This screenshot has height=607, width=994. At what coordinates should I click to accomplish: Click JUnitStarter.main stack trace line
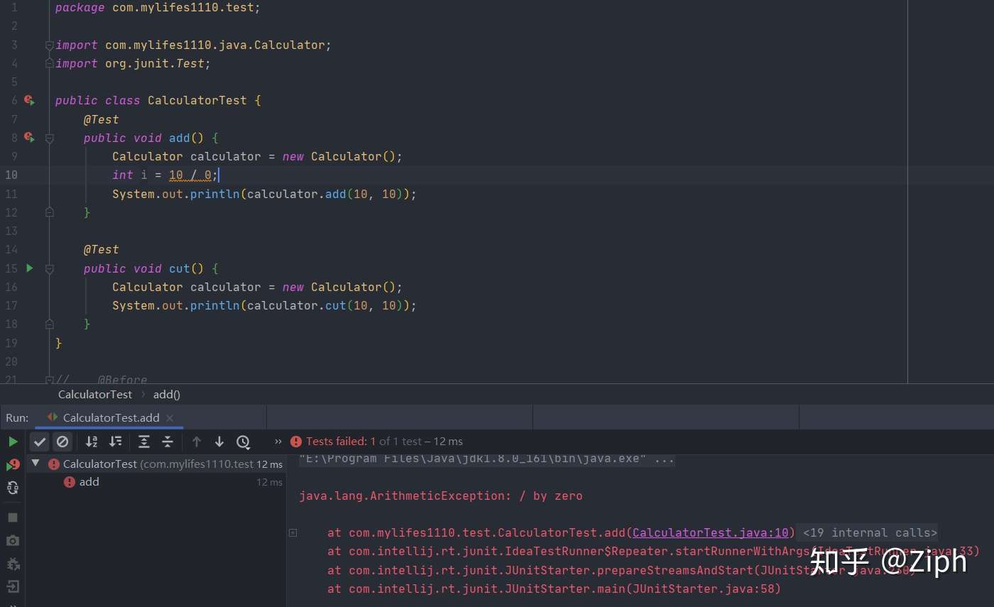(554, 589)
